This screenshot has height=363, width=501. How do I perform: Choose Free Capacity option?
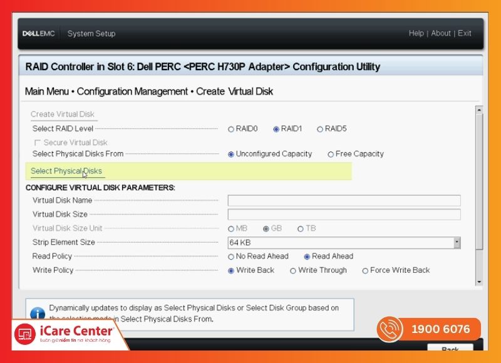pyautogui.click(x=331, y=155)
